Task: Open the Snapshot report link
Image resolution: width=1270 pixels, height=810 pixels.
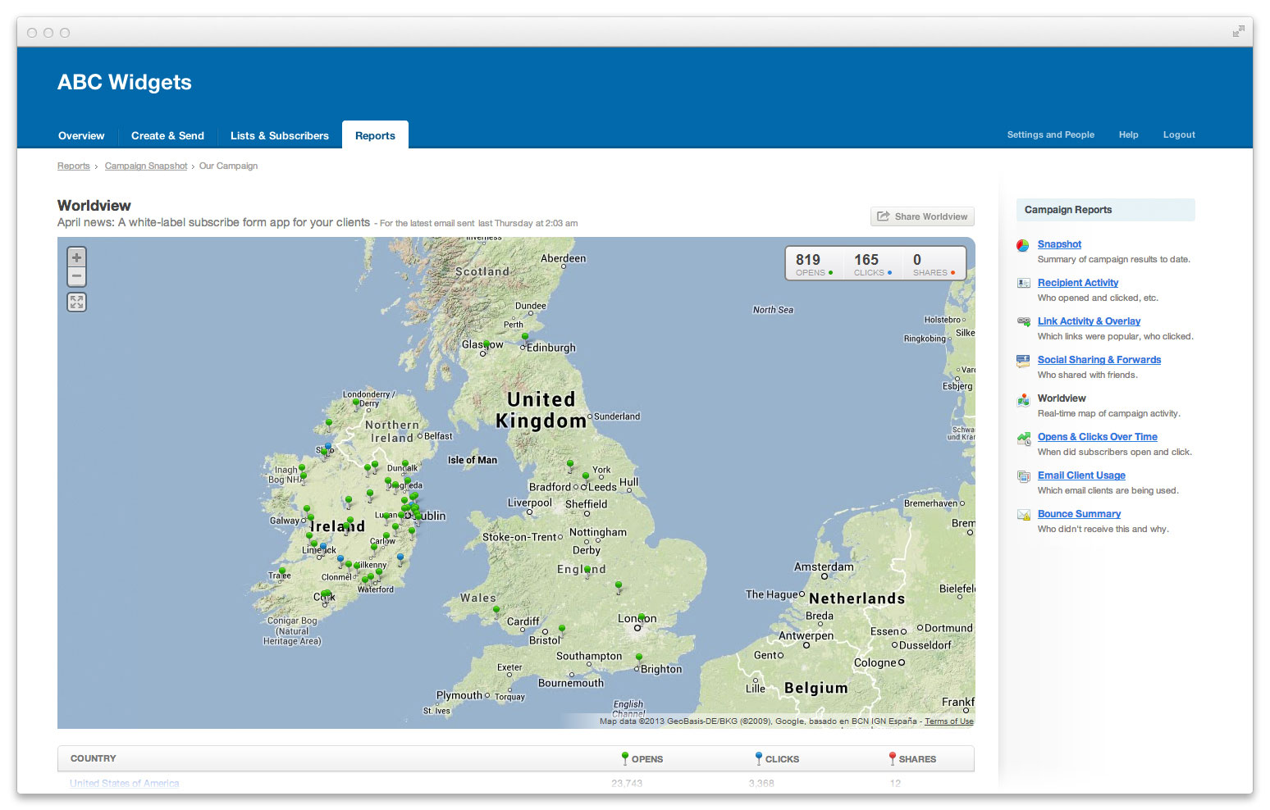Action: [x=1059, y=244]
